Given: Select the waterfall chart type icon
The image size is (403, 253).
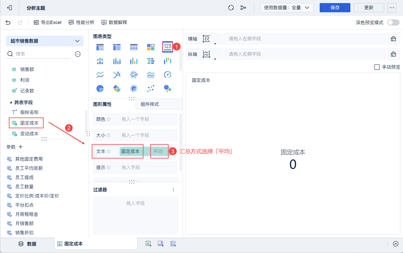Looking at the screenshot, I should 168,61.
